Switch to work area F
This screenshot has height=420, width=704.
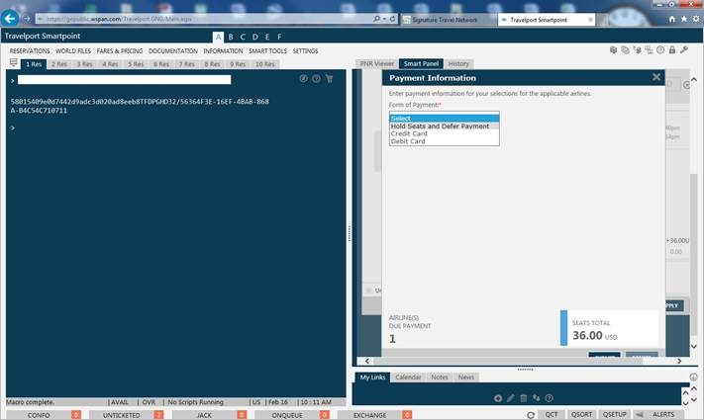[x=279, y=37]
